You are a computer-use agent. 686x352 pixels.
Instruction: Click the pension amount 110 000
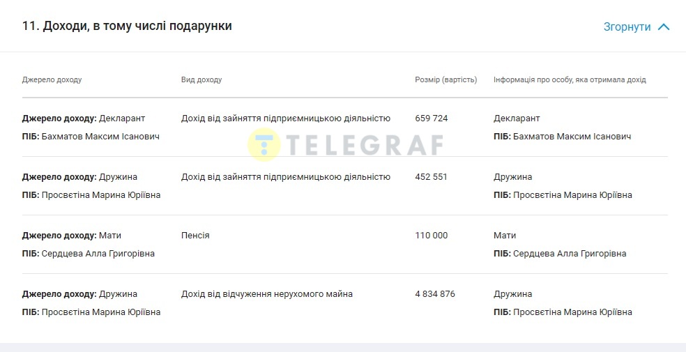coord(432,236)
